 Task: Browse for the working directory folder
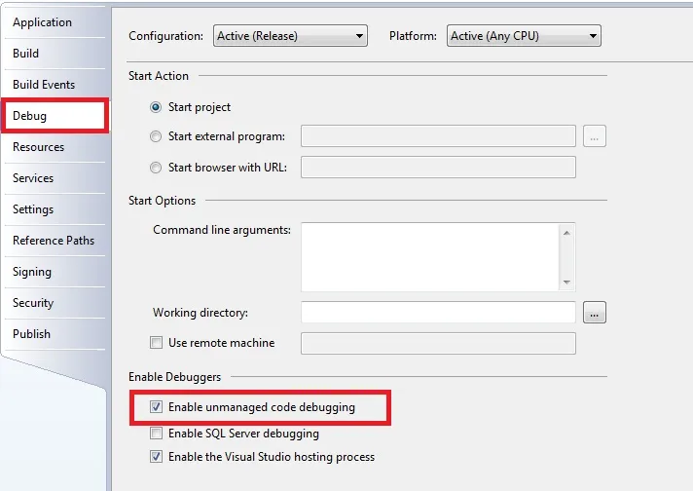point(595,313)
